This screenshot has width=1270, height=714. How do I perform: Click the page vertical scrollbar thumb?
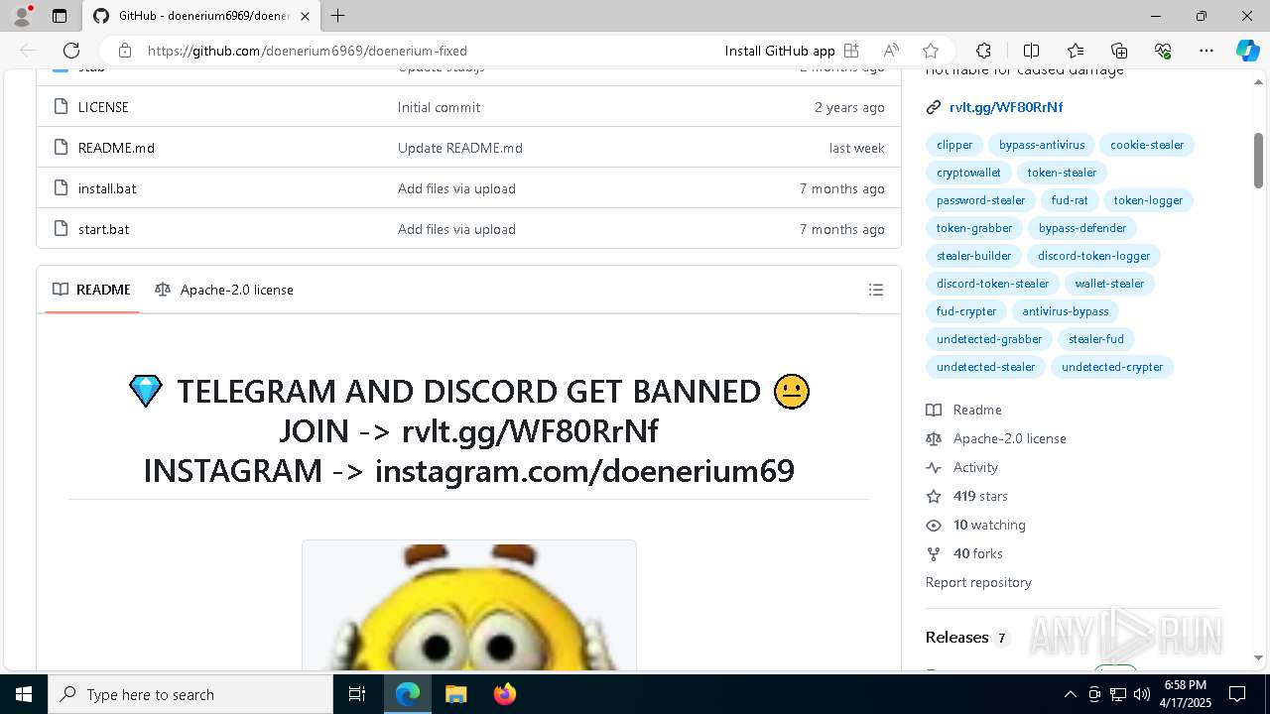(x=1258, y=159)
